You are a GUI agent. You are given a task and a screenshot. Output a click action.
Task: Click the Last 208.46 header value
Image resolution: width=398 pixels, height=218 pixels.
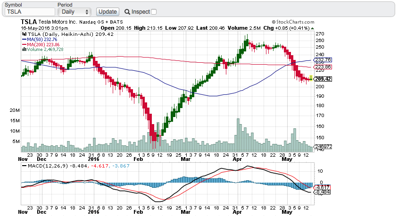pyautogui.click(x=210, y=28)
